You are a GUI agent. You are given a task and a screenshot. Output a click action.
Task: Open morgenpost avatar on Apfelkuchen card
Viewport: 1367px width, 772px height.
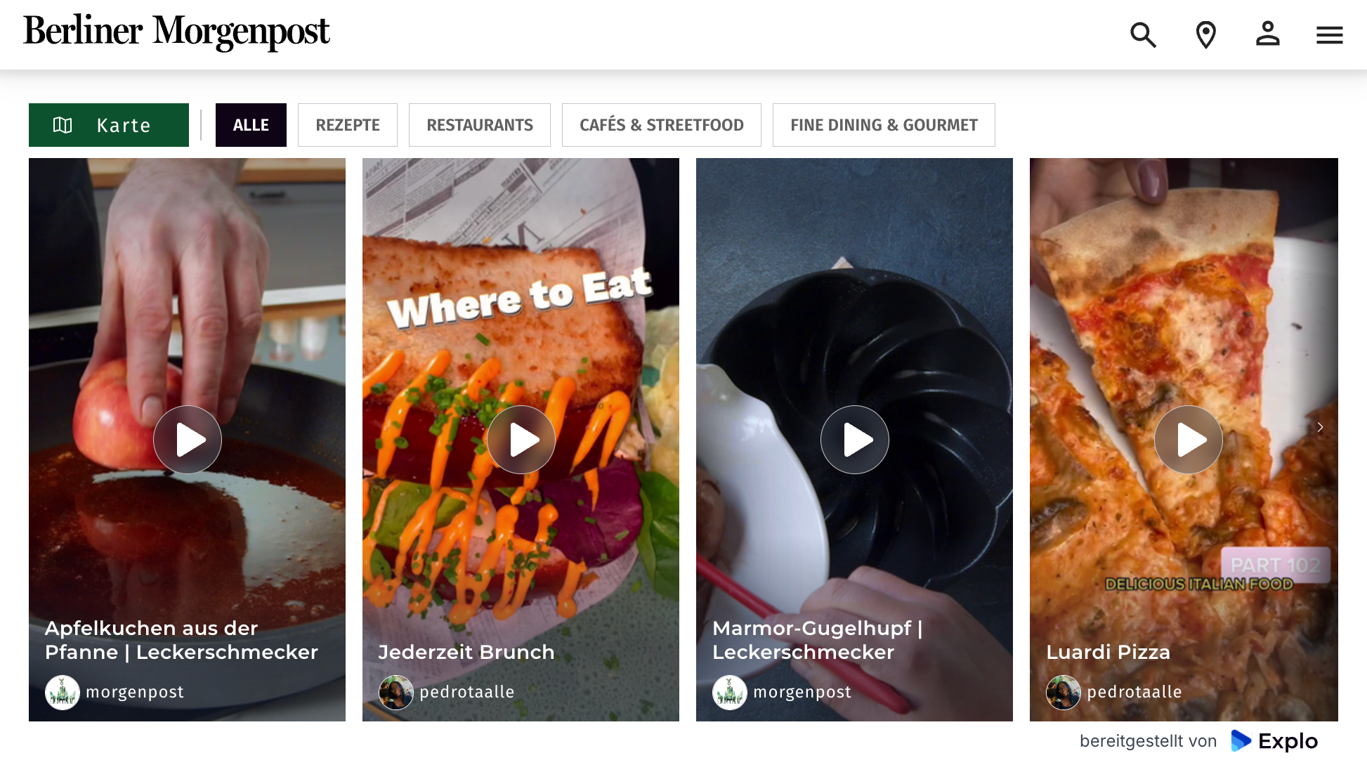(63, 693)
